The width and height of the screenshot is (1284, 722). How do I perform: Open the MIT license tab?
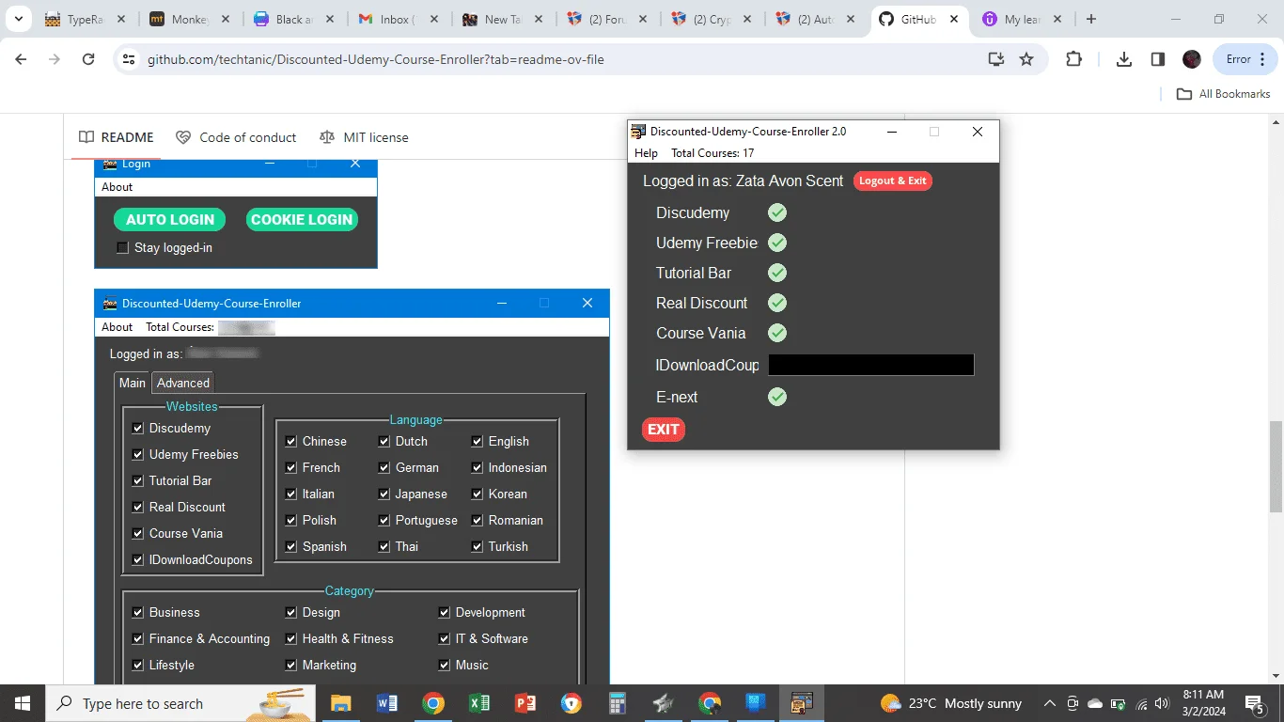364,137
